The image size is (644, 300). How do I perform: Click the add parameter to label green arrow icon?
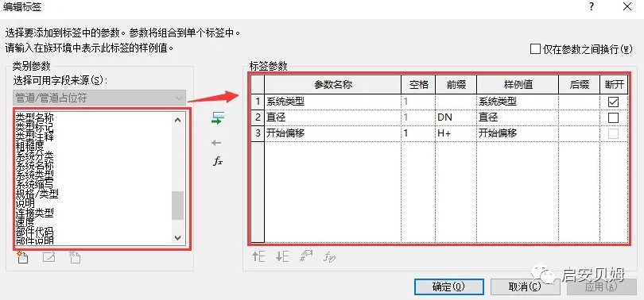tap(218, 118)
